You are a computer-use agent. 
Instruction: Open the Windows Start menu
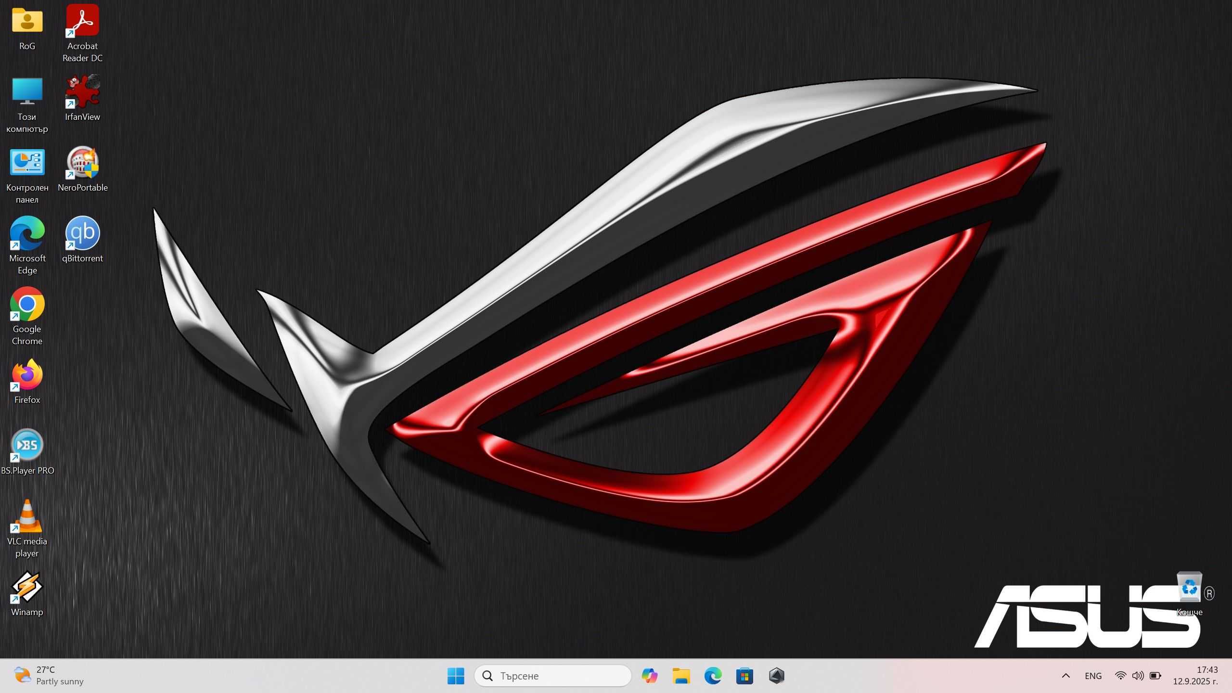tap(455, 676)
